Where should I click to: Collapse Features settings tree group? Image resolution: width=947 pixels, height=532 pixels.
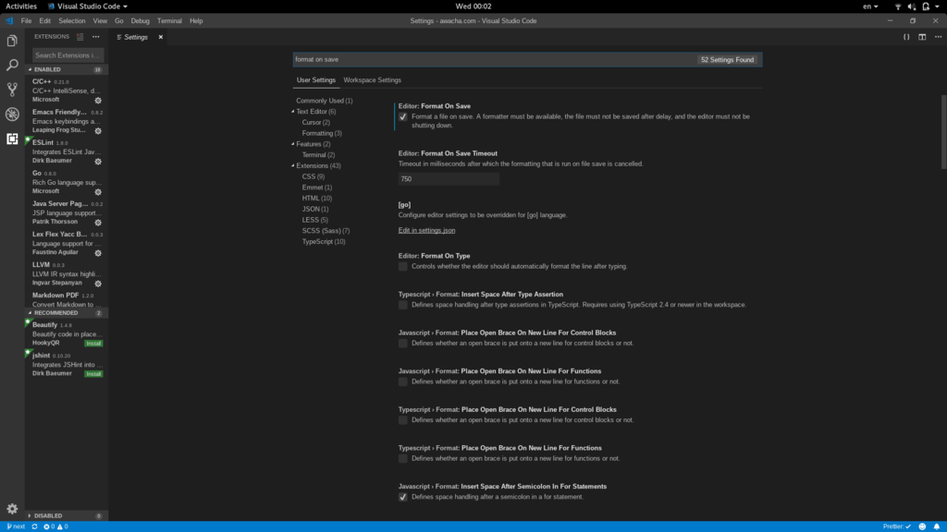(x=293, y=144)
